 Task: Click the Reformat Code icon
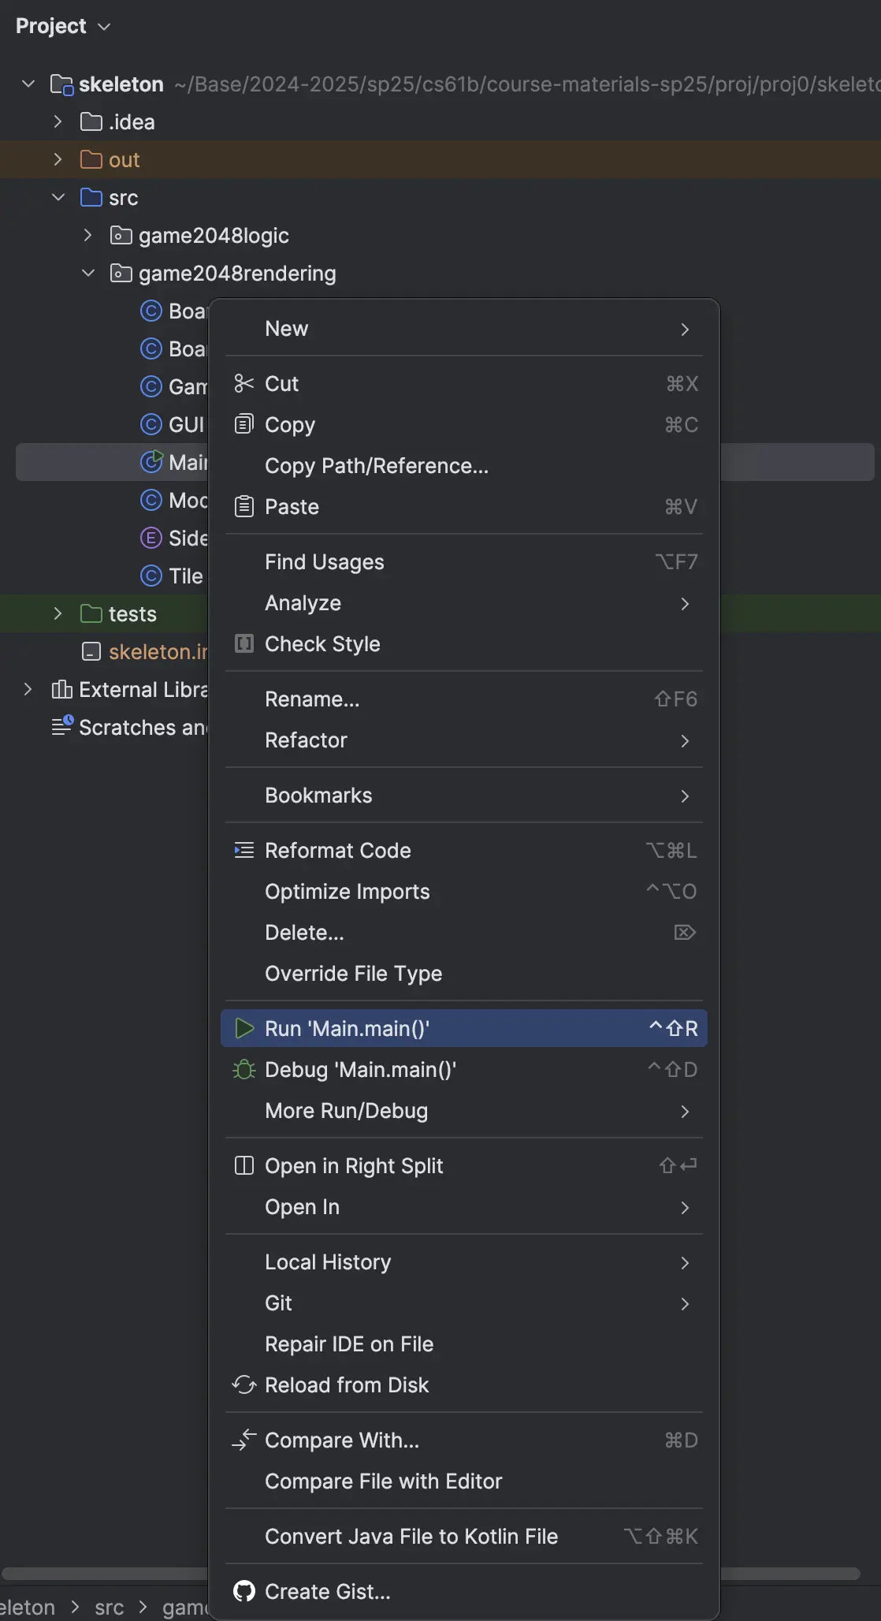(244, 851)
